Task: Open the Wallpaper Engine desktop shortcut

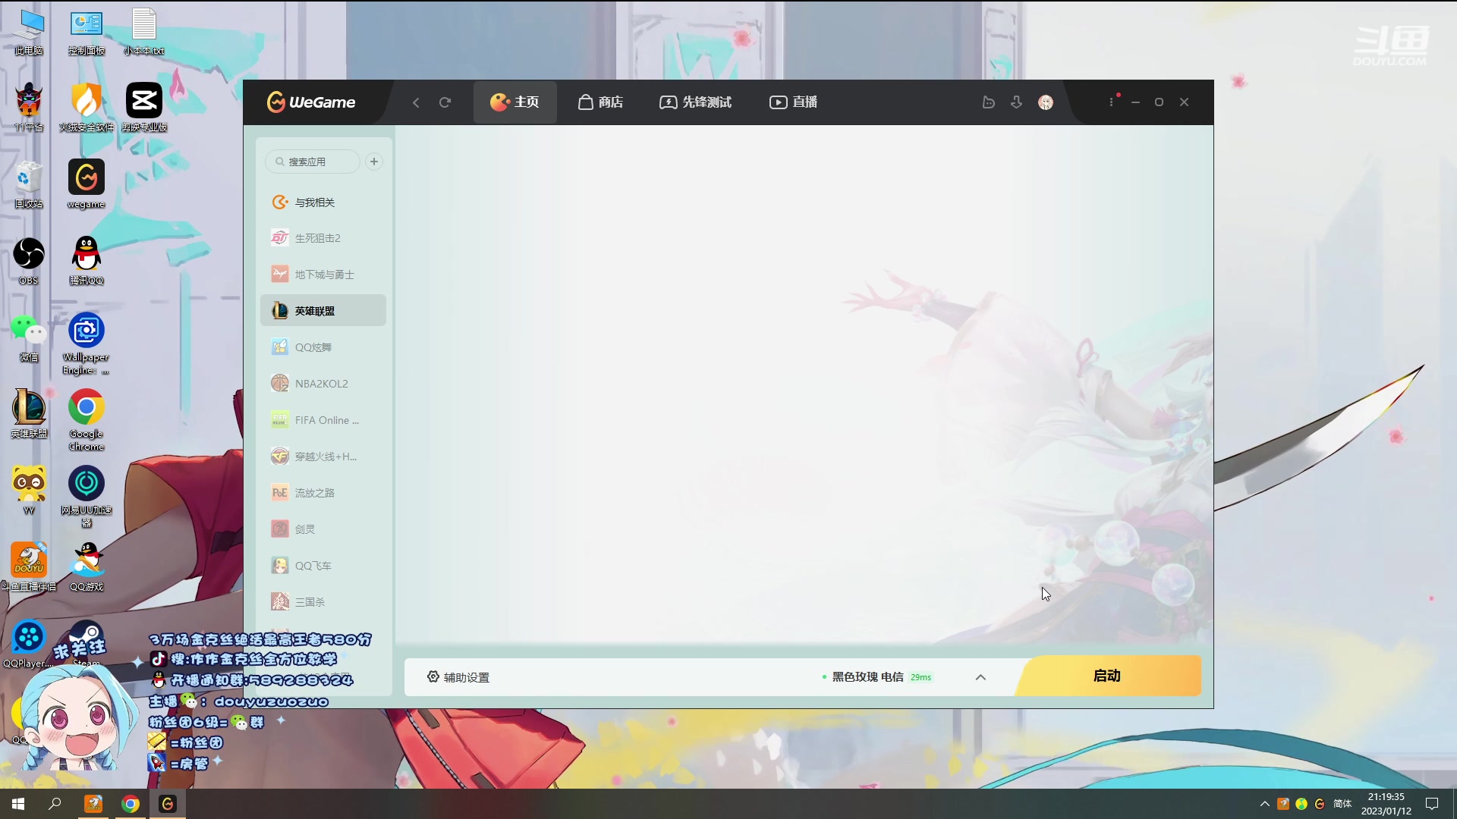Action: 87,344
